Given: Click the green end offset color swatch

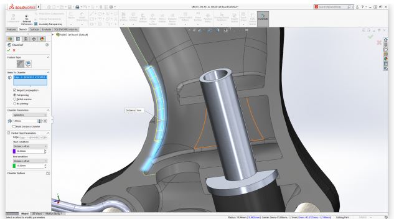Looking at the screenshot, I should (14, 166).
